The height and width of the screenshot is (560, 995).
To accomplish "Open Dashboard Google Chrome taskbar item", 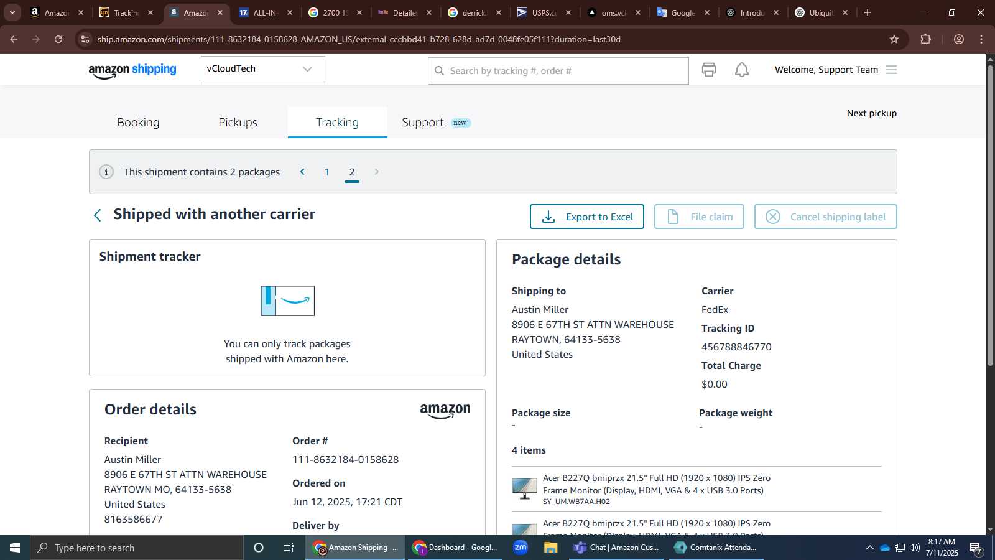I will [x=455, y=548].
